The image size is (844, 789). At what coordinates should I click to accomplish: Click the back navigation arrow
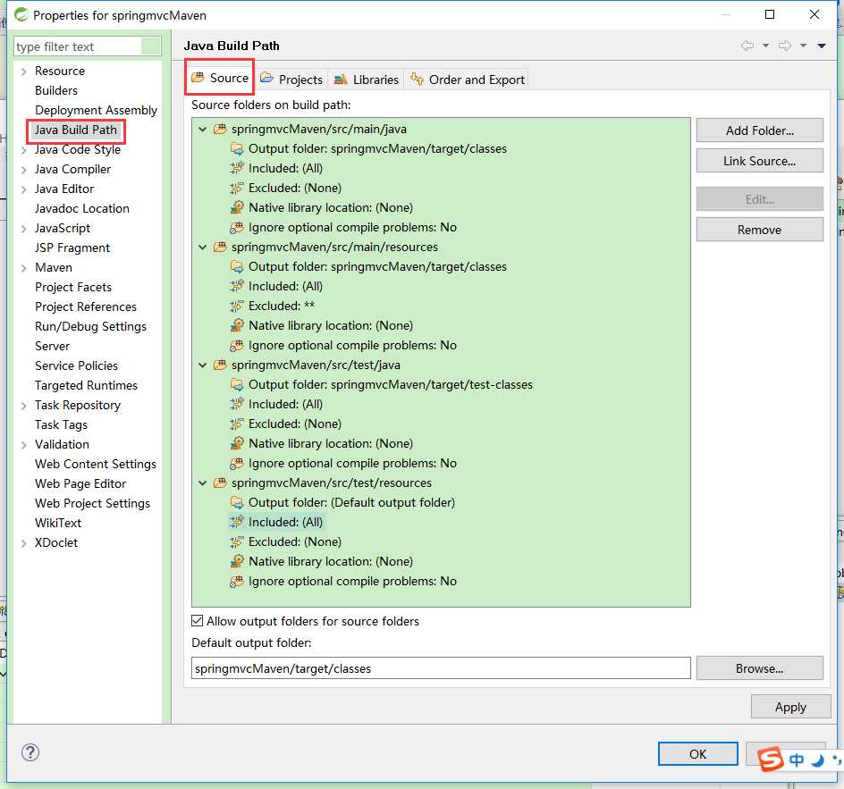coord(747,46)
